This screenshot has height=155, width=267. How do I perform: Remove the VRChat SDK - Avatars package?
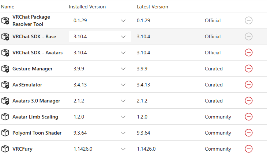[x=249, y=53]
